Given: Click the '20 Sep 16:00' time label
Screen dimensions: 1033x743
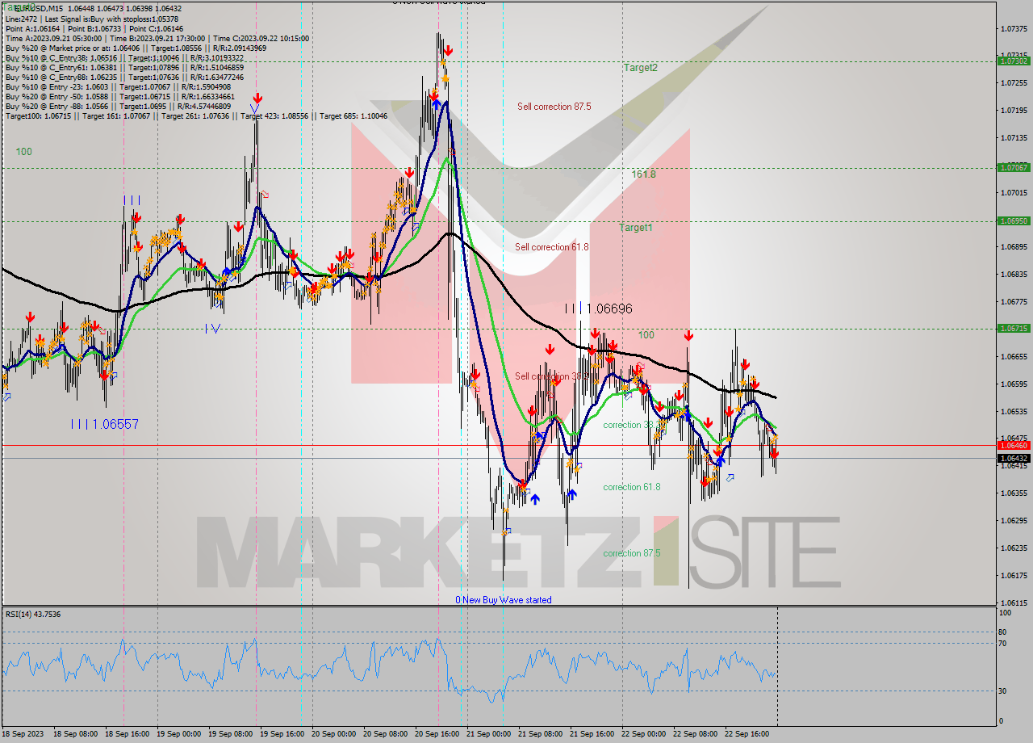Looking at the screenshot, I should pyautogui.click(x=437, y=734).
